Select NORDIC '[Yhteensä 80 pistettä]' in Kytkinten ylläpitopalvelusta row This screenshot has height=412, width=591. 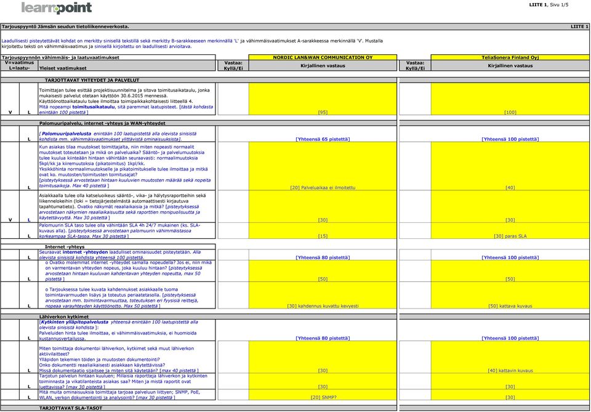coord(323,338)
